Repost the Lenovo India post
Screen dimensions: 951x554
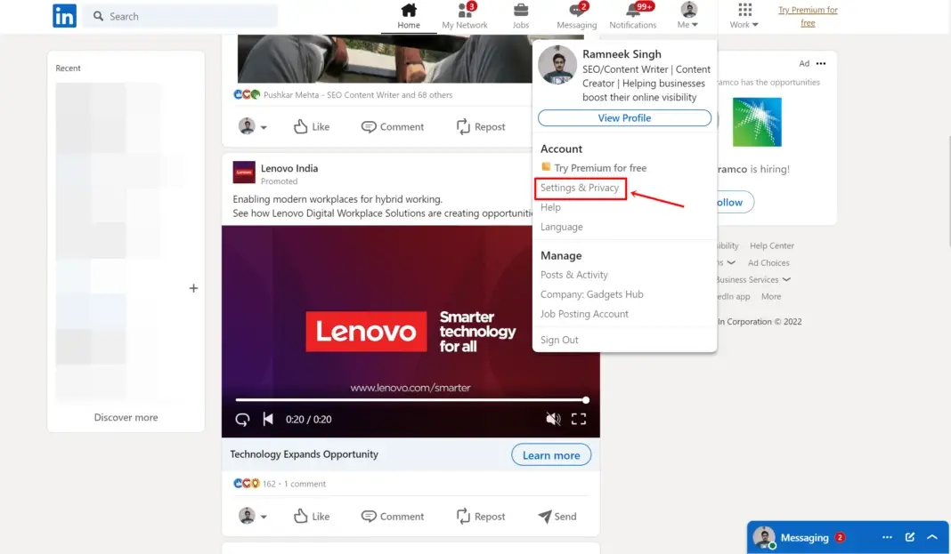click(x=480, y=517)
